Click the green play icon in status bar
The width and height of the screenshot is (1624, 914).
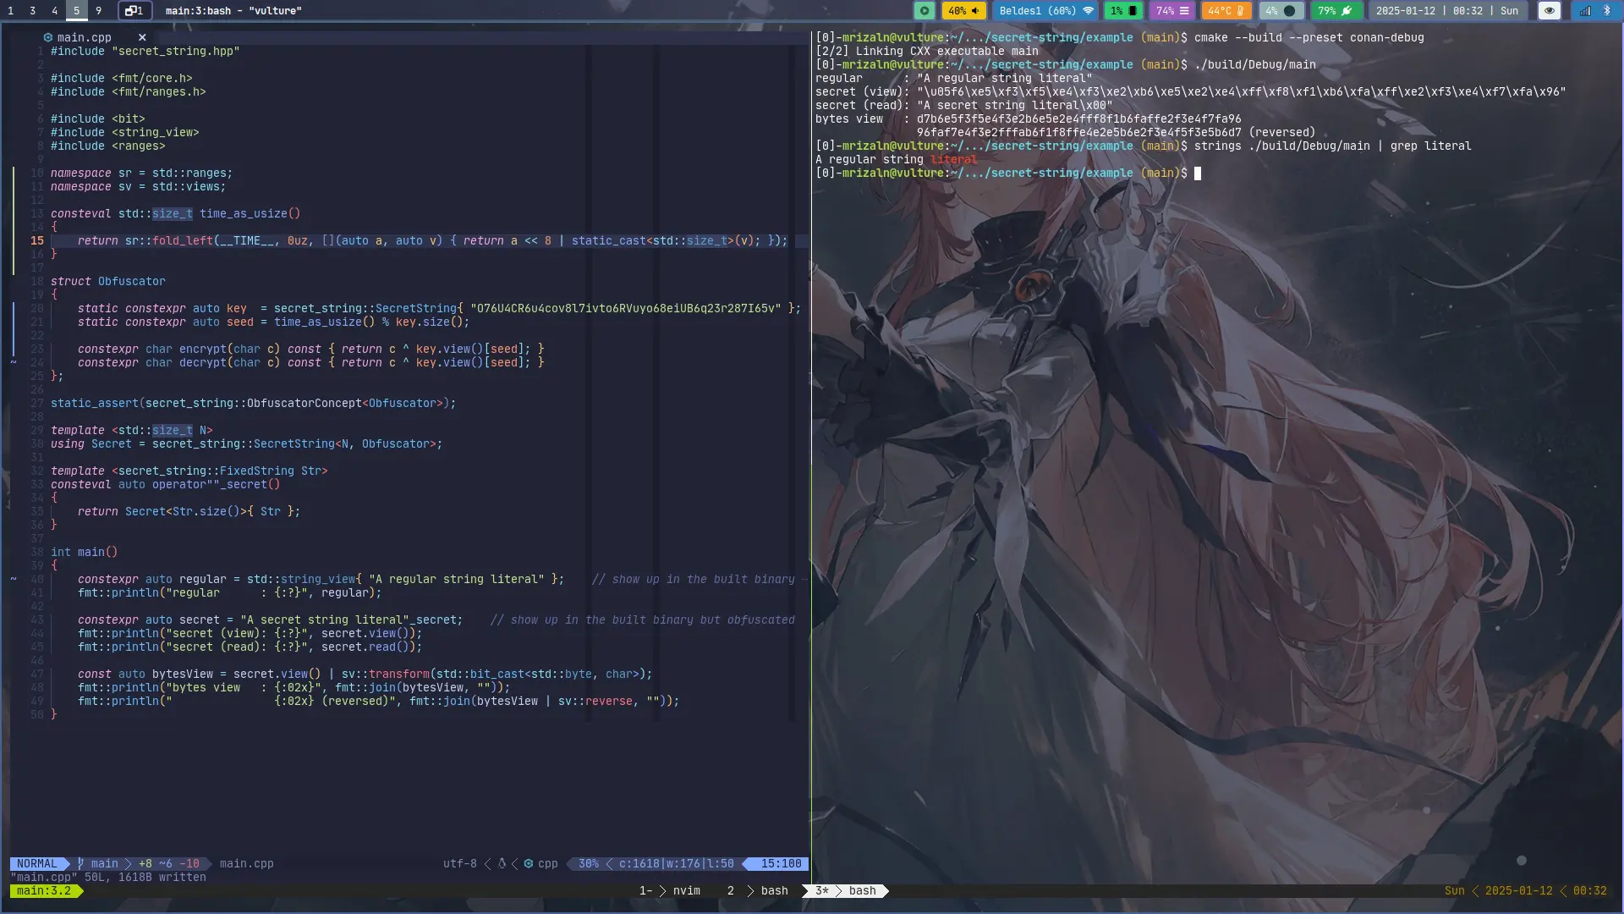point(924,11)
